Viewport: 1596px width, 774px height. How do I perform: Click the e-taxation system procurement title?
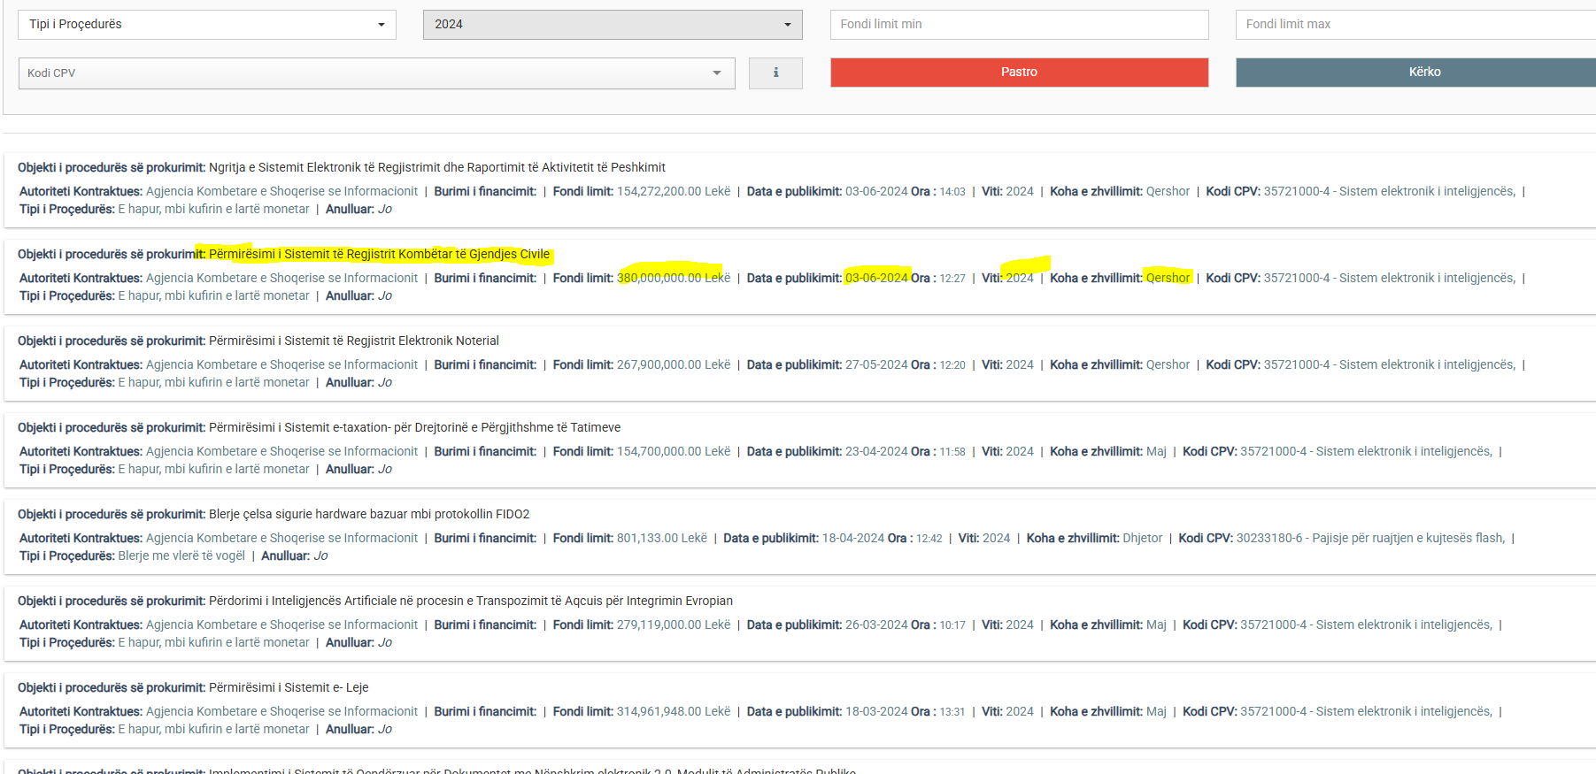tap(414, 427)
